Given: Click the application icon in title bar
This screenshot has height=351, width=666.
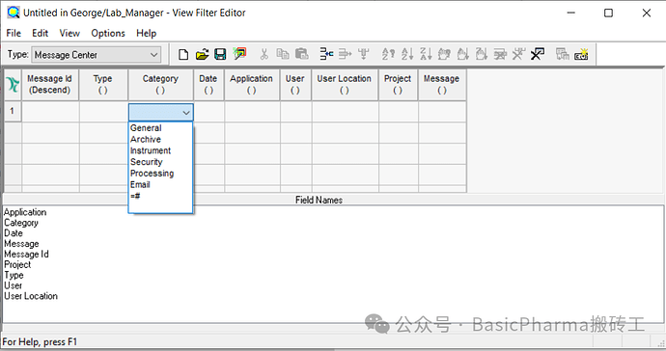Looking at the screenshot, I should pos(14,13).
